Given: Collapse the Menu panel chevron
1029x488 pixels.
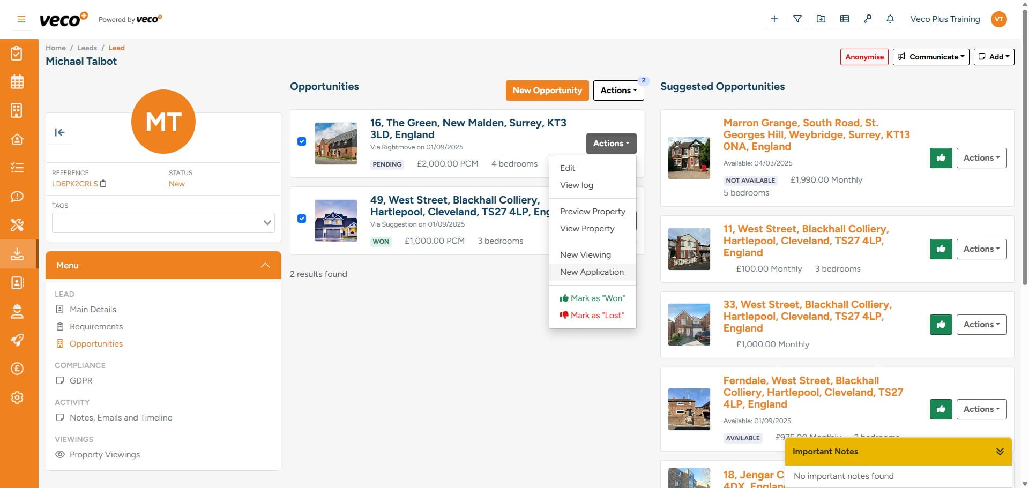Looking at the screenshot, I should [265, 265].
